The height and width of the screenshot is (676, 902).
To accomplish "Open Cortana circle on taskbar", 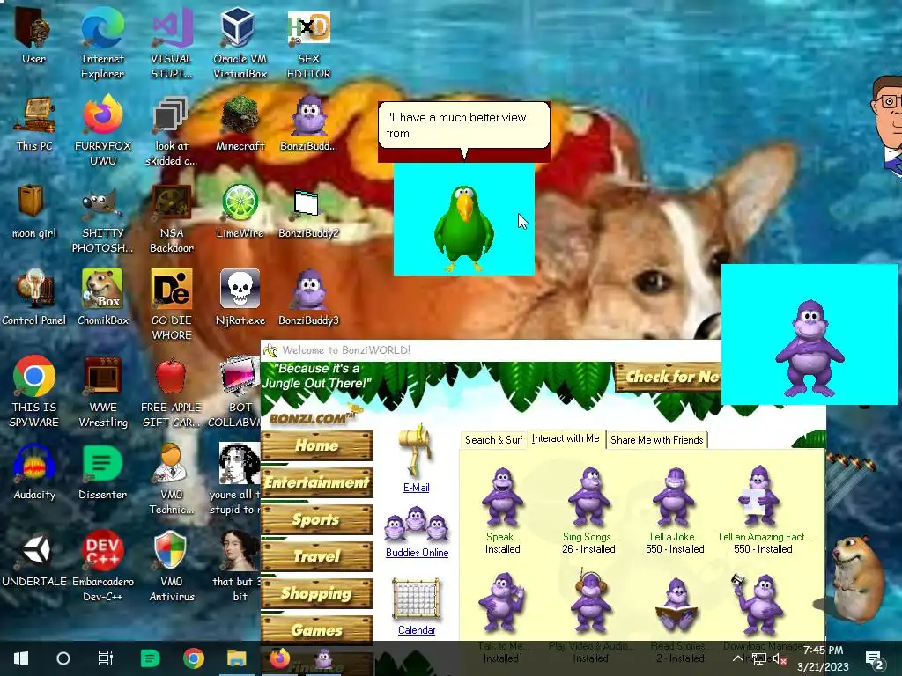I will (x=63, y=658).
